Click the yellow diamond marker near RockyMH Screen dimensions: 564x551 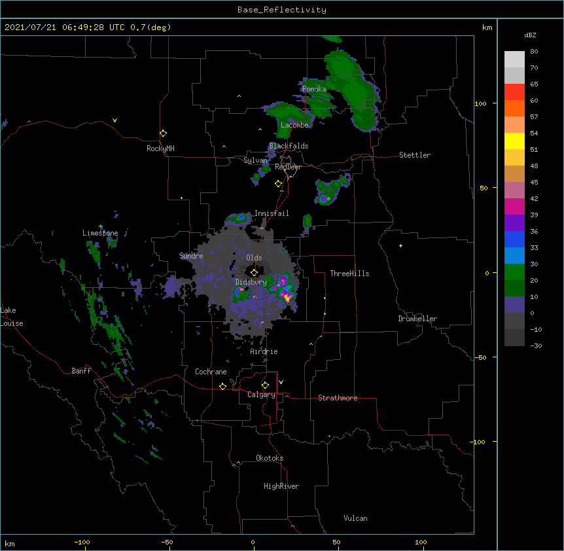tap(164, 133)
